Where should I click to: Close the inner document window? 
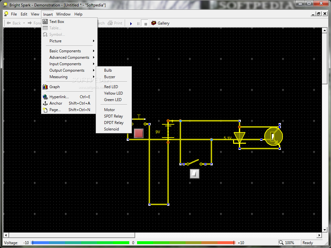click(325, 14)
